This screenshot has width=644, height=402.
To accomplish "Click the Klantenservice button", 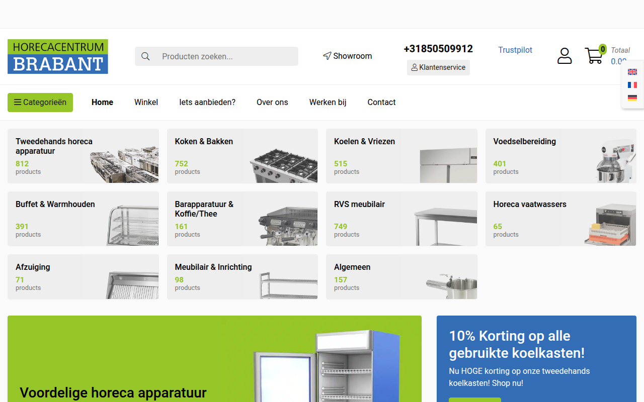I will [x=438, y=67].
